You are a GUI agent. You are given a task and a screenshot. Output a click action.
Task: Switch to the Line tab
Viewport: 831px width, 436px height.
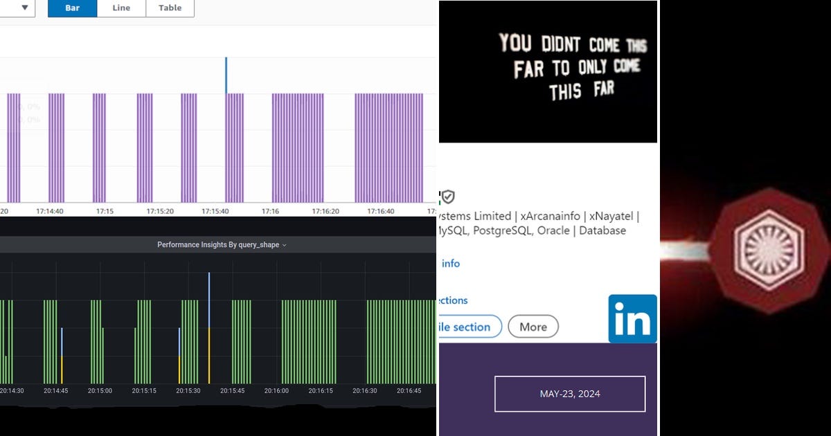120,8
